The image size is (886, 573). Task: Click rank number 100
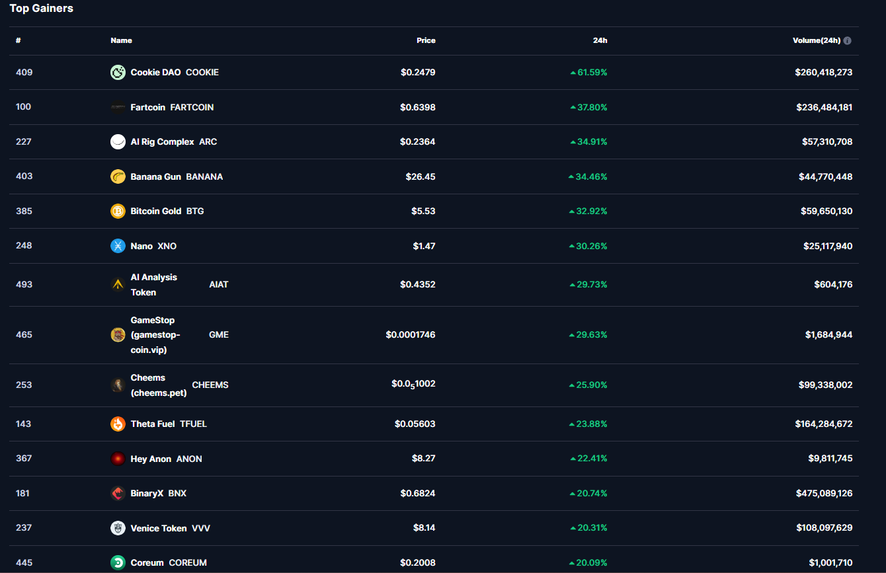pyautogui.click(x=23, y=107)
